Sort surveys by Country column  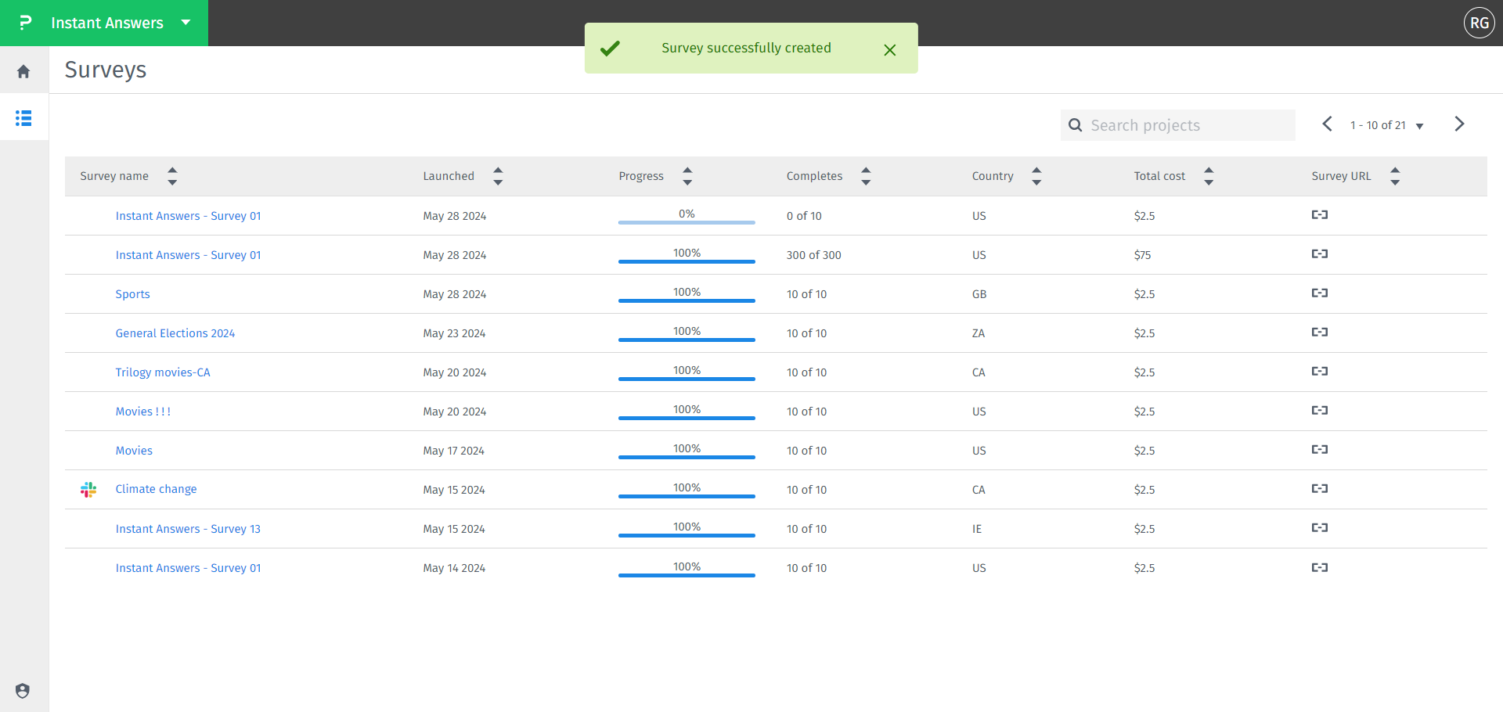1036,176
